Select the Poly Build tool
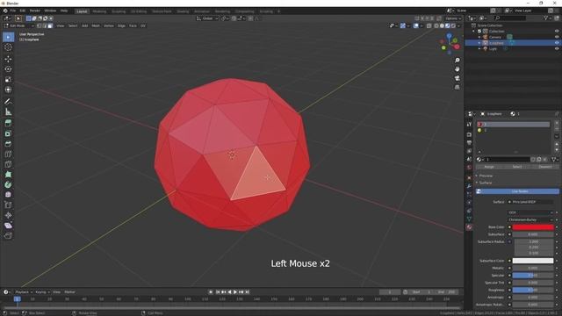Viewport: 562px width, 316px height. coord(8,175)
